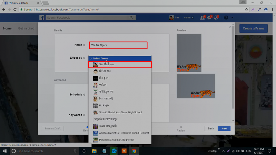Click the Schedule info icon
276x155 pixels.
84,95
